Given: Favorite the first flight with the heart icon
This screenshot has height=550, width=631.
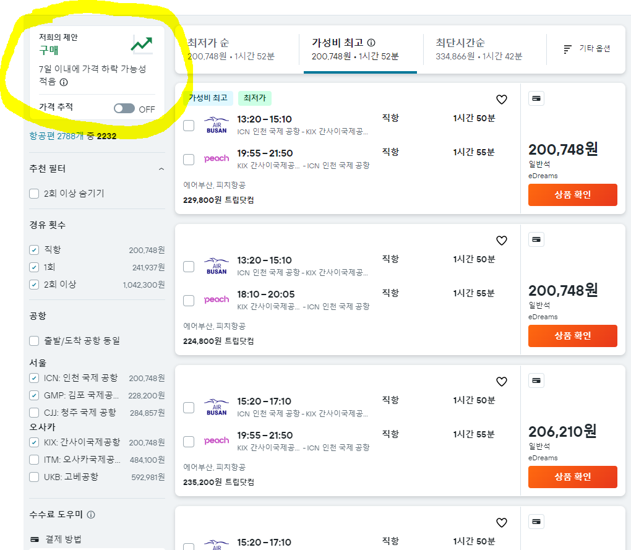Looking at the screenshot, I should [501, 99].
